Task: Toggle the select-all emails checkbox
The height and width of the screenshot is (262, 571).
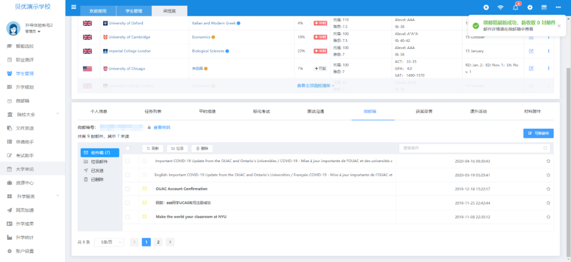Action: point(127,148)
